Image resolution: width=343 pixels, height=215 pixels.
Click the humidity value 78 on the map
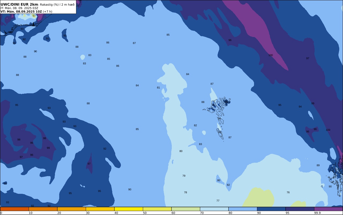185,192
